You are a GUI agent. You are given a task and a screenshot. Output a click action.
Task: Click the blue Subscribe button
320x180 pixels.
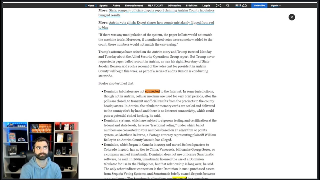[x=259, y=5]
